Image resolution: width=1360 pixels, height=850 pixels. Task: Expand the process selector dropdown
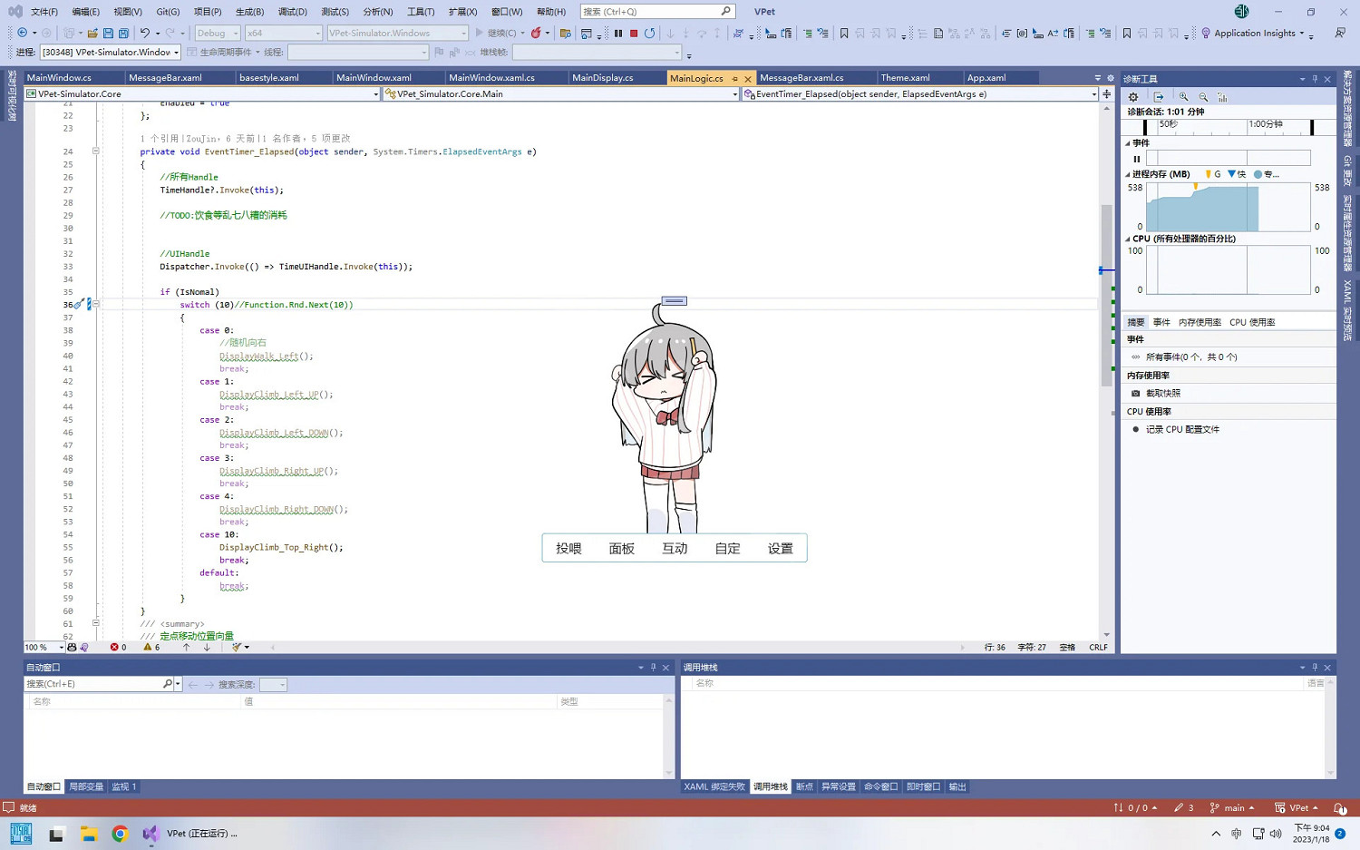pyautogui.click(x=176, y=53)
